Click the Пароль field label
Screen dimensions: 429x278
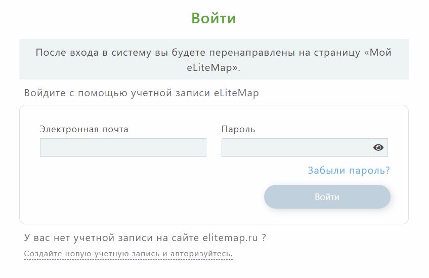[238, 129]
